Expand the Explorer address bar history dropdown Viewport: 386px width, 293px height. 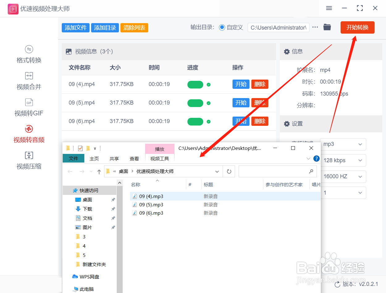(x=217, y=171)
